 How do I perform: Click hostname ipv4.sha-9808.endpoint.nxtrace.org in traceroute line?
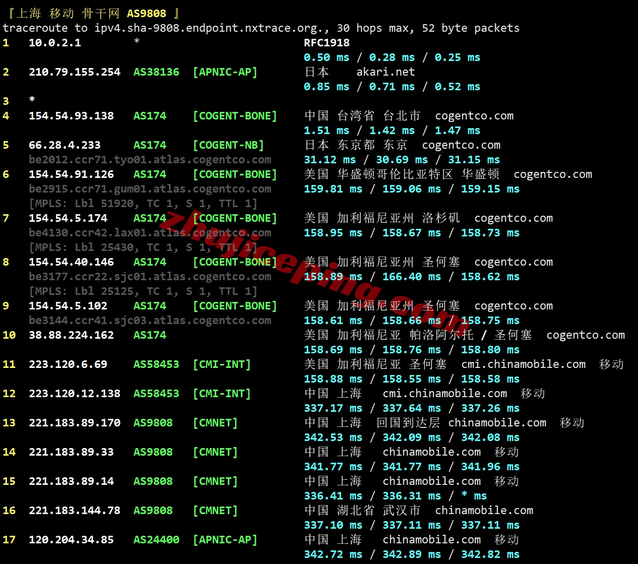(x=209, y=28)
